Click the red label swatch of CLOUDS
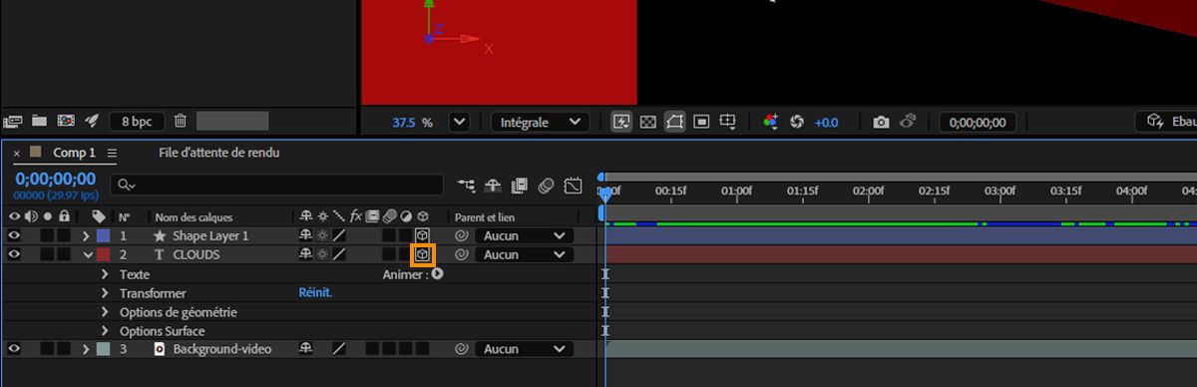This screenshot has height=387, width=1197. pos(104,255)
